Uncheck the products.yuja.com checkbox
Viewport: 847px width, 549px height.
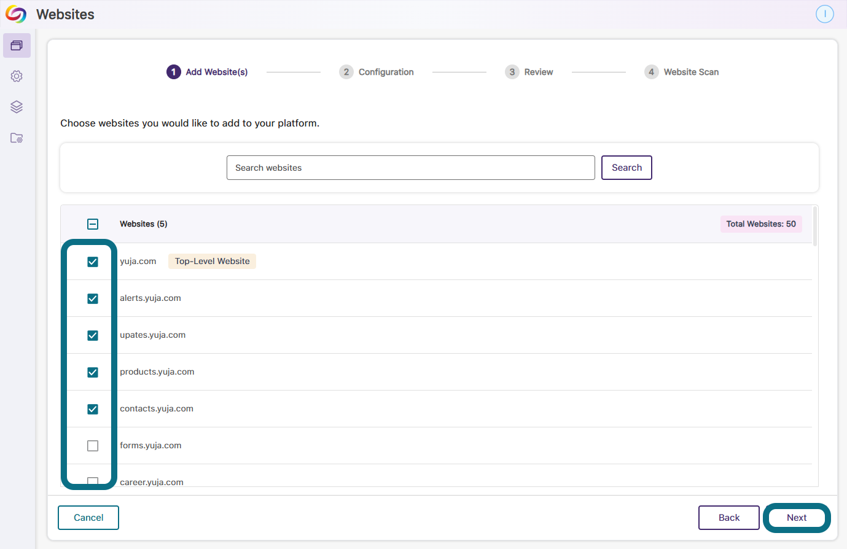click(x=93, y=372)
